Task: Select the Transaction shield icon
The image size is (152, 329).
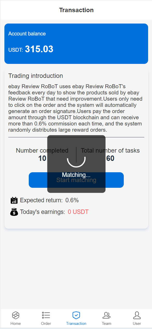Action: tap(76, 315)
